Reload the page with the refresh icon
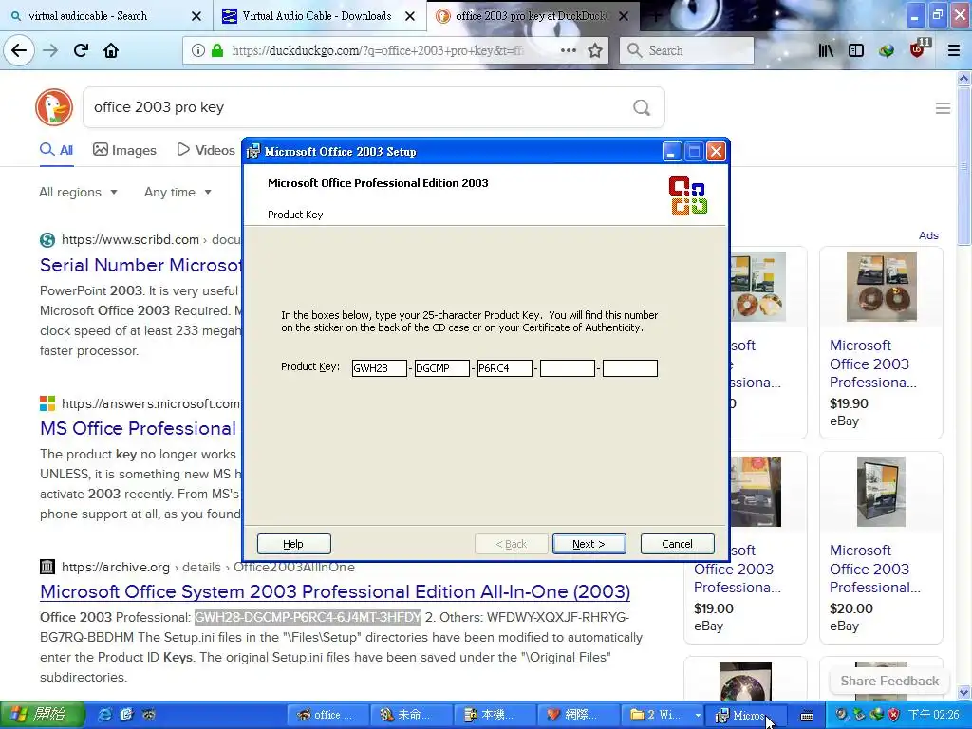The width and height of the screenshot is (972, 729). coord(81,50)
